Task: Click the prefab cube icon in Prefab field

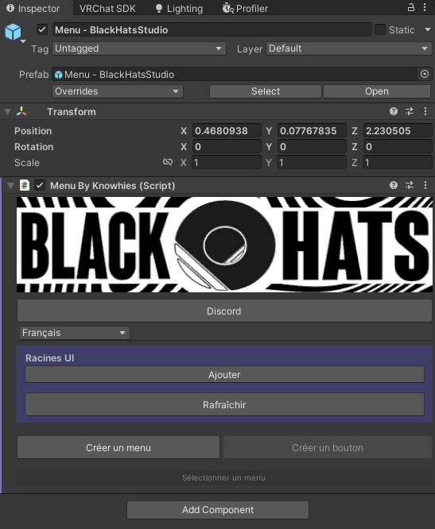Action: click(58, 75)
